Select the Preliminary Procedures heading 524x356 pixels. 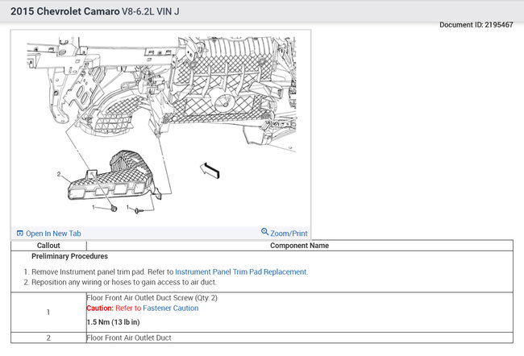[69, 256]
